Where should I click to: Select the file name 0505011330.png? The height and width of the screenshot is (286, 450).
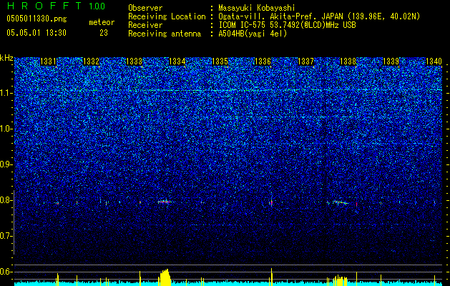[36, 19]
